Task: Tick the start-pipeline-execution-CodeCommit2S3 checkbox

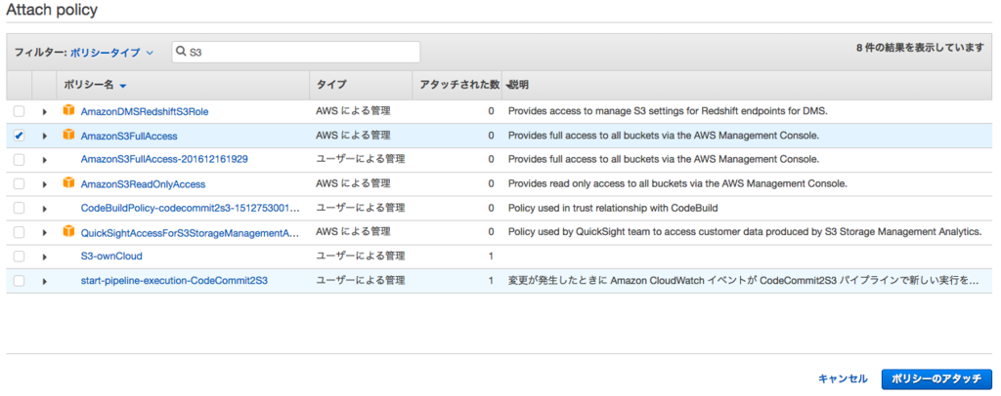Action: [20, 281]
